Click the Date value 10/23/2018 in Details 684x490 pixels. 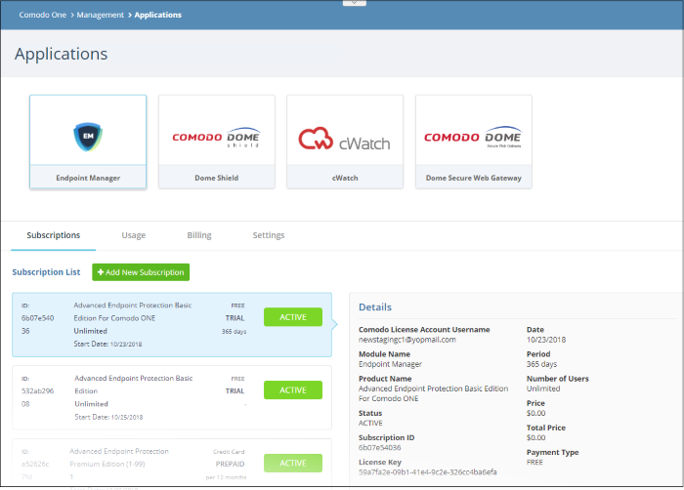tap(546, 340)
